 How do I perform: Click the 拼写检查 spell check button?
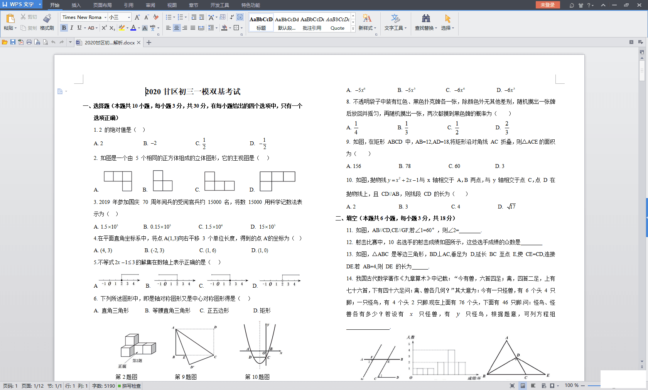[129, 386]
